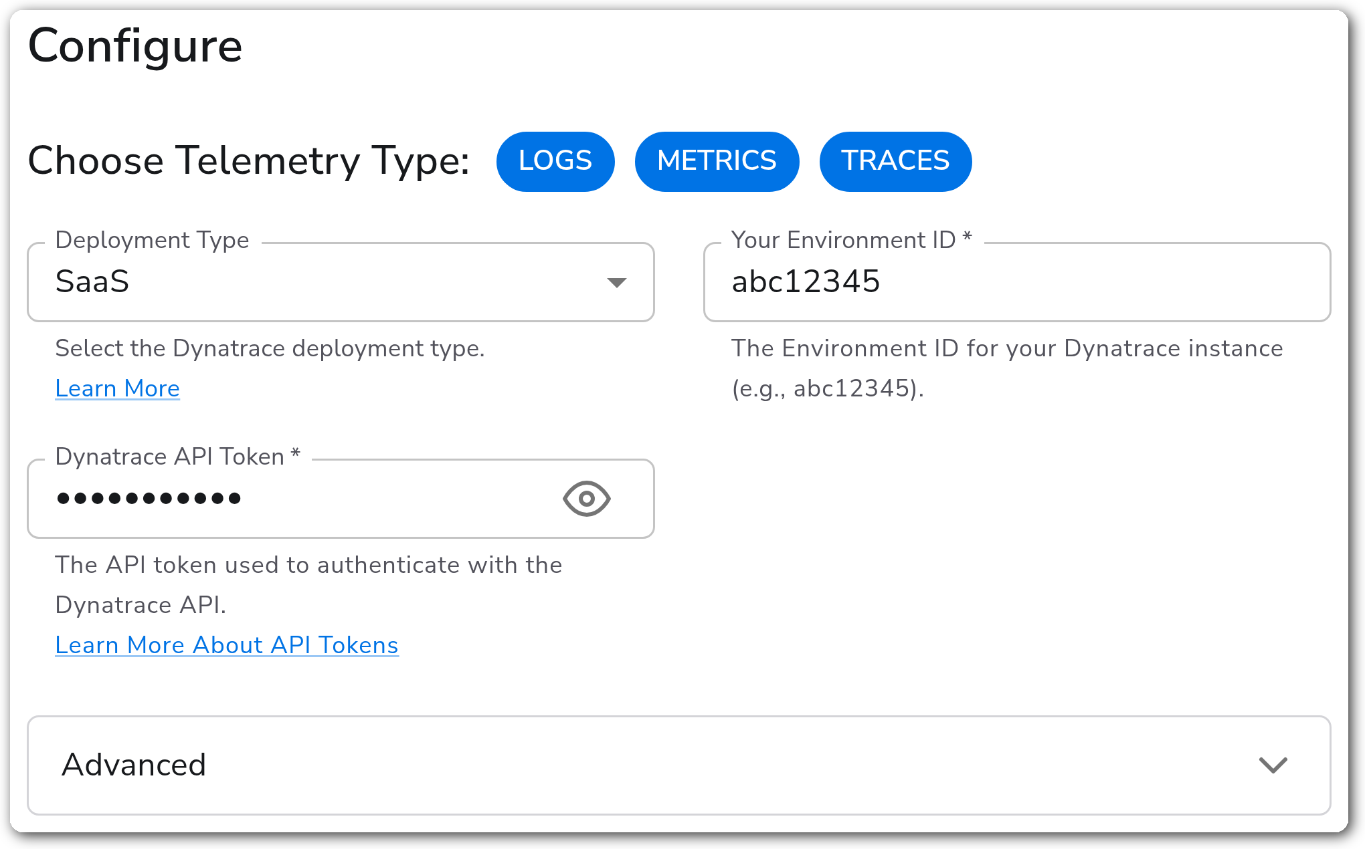
Task: Toggle the METRICS telemetry type chip
Action: tap(717, 161)
